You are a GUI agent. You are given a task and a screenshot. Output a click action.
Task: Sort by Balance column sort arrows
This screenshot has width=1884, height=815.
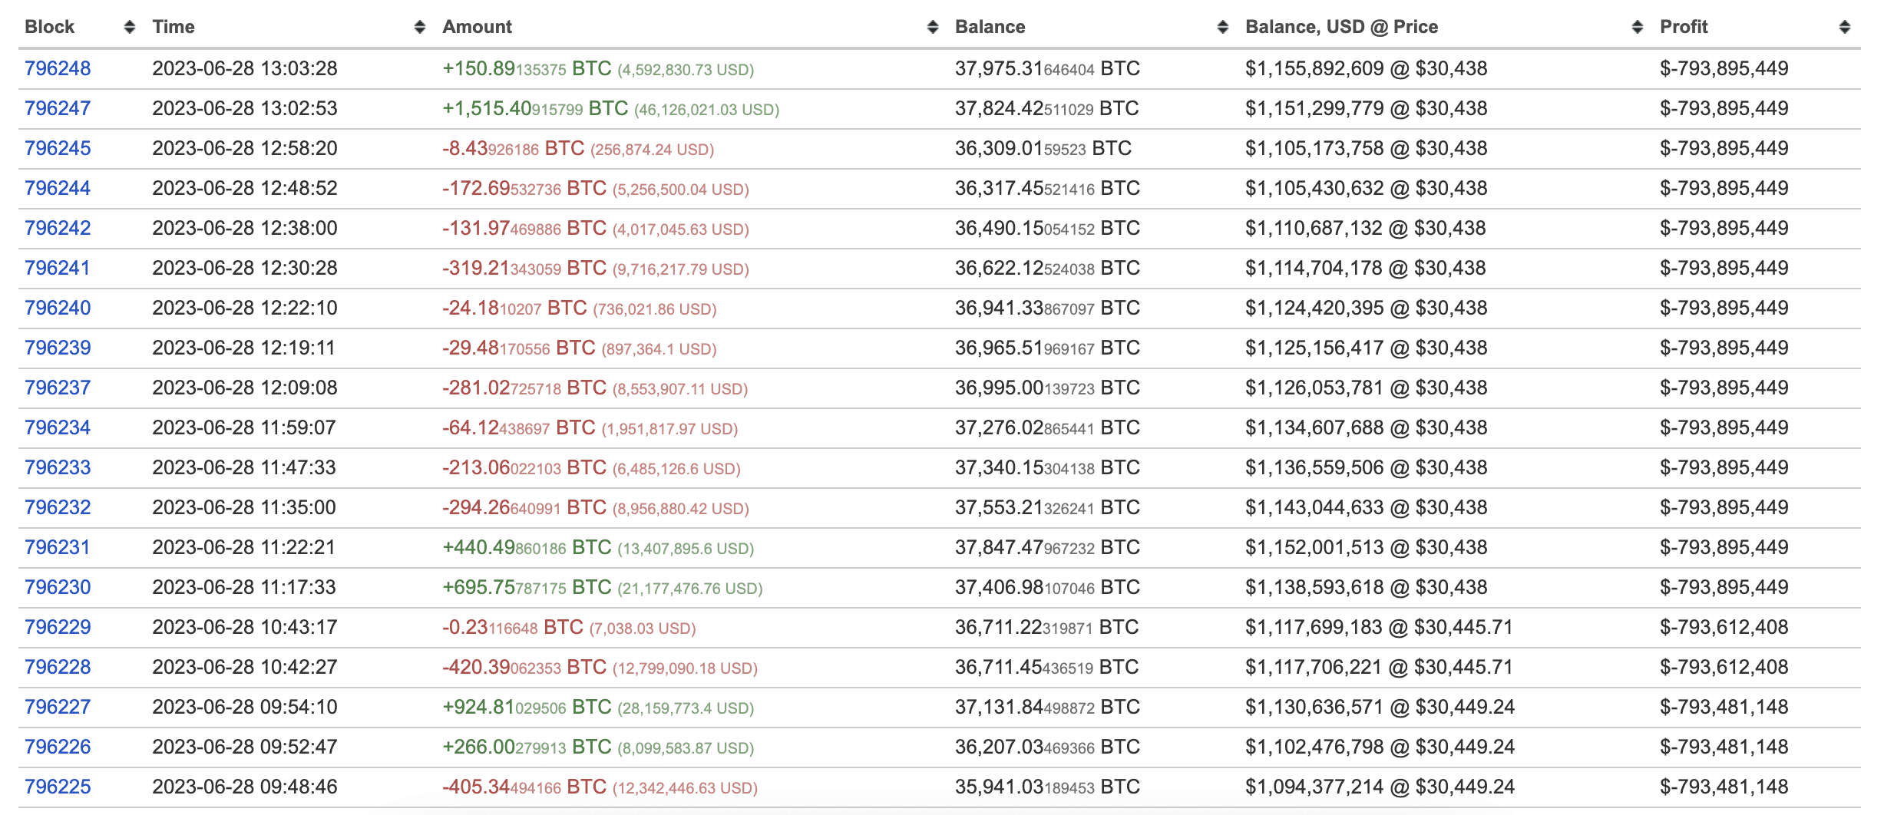[x=1223, y=28]
